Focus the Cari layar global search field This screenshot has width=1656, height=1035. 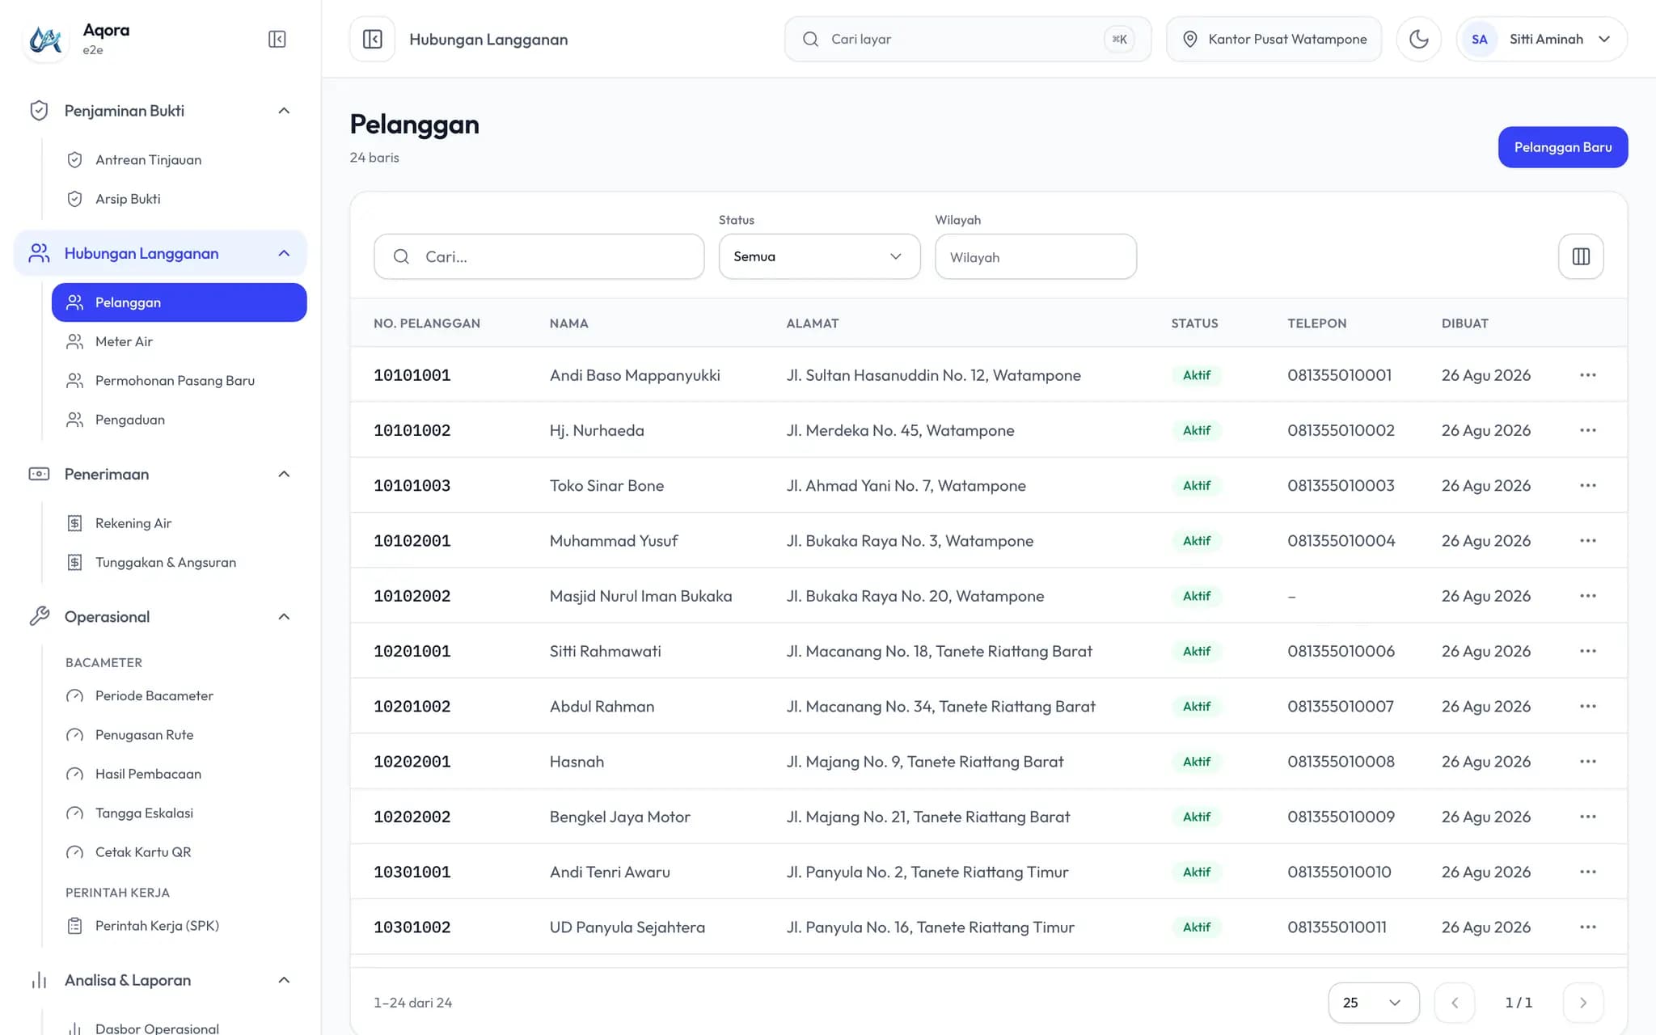click(967, 39)
